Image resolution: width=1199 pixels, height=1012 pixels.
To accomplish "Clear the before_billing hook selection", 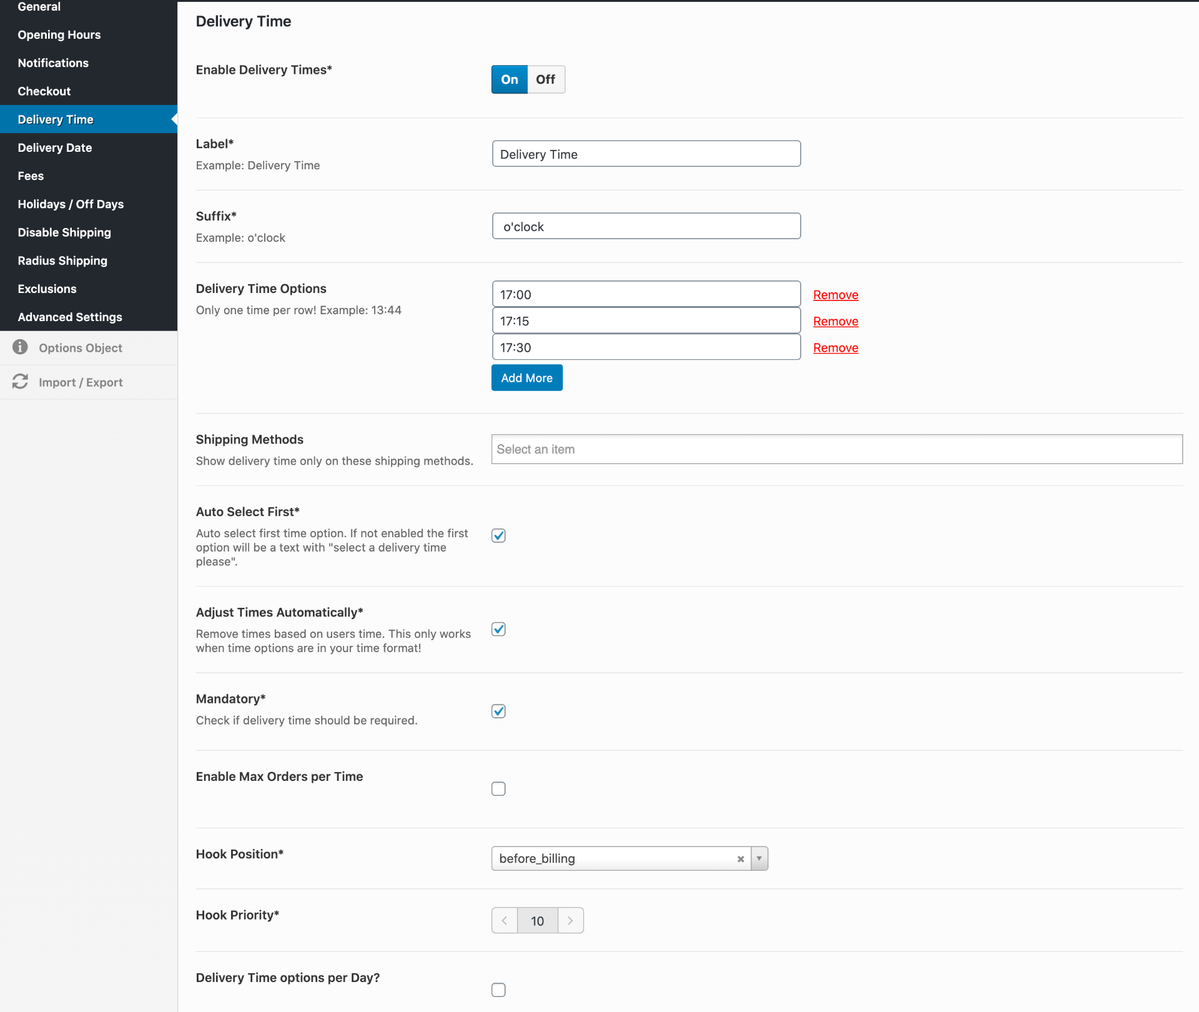I will click(x=741, y=859).
